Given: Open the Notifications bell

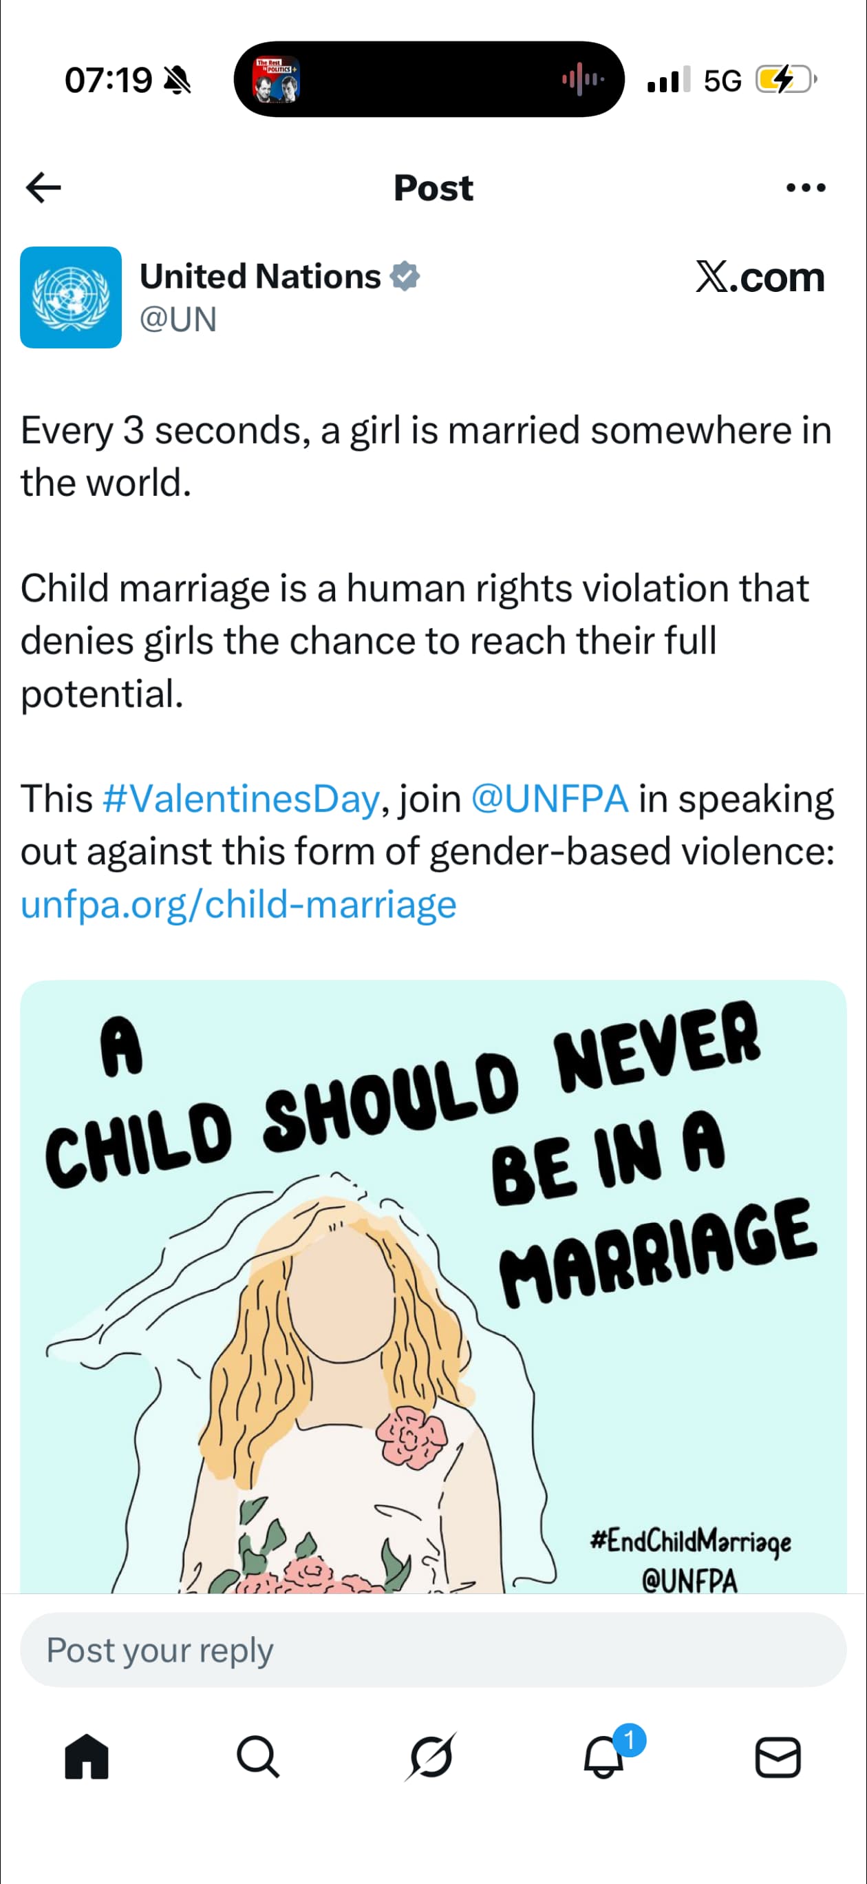Looking at the screenshot, I should coord(604,1757).
